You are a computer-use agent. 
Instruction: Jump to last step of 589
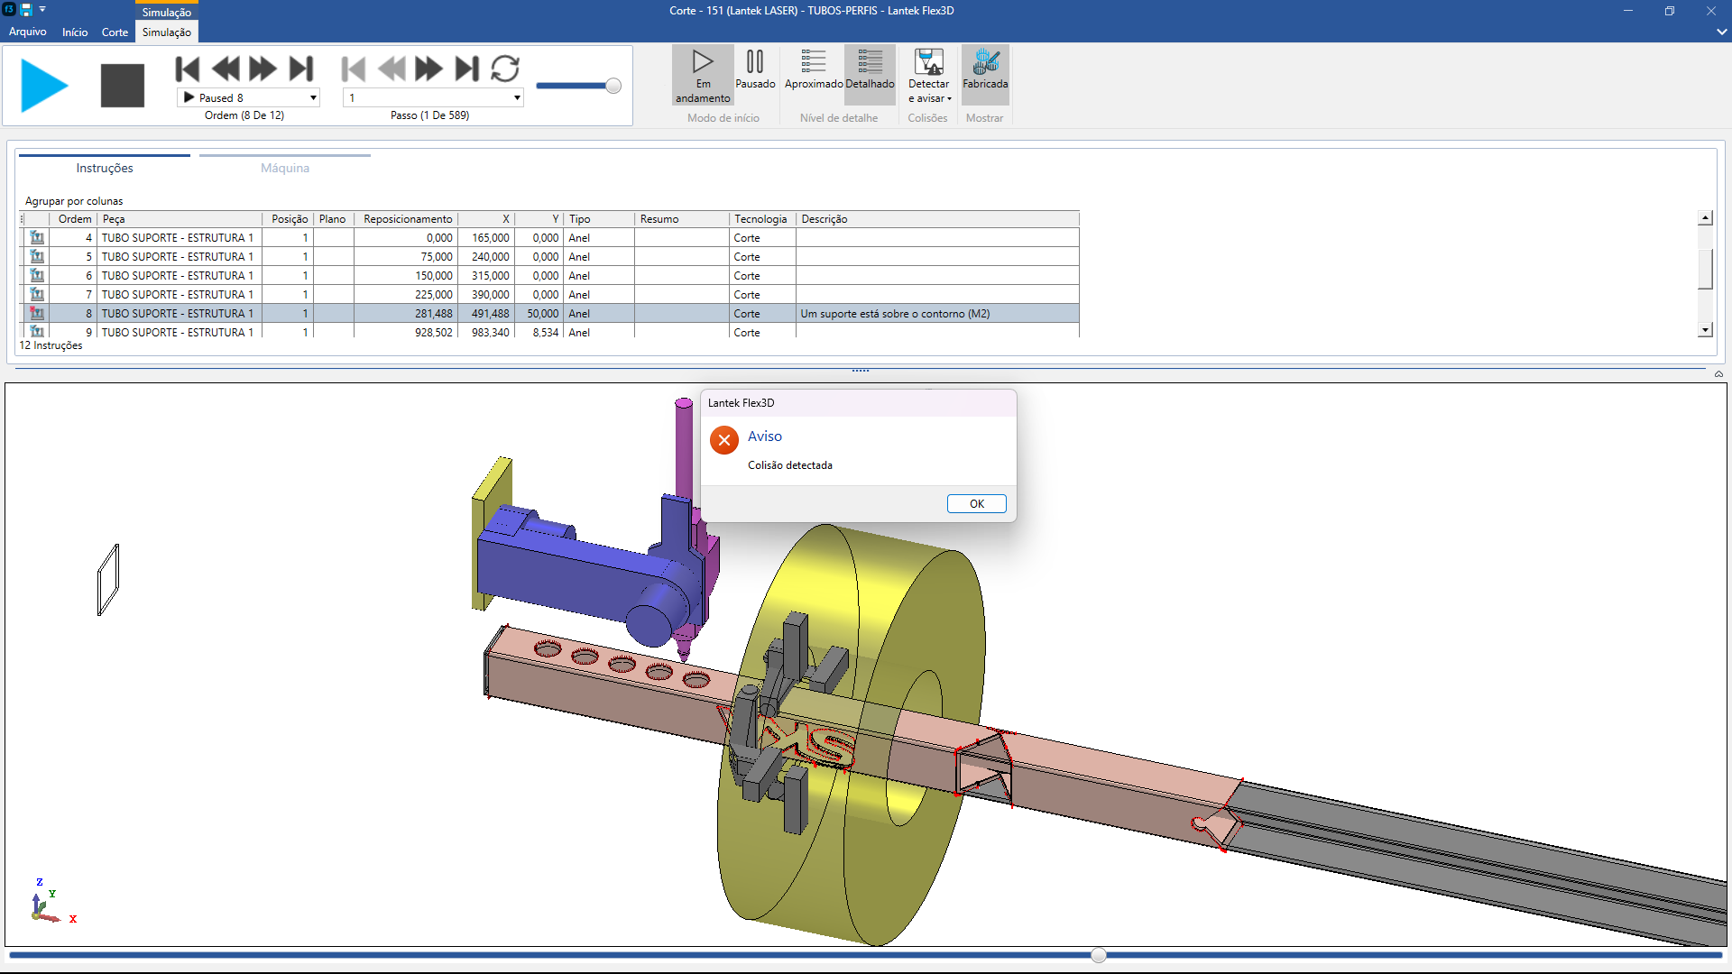(x=467, y=69)
